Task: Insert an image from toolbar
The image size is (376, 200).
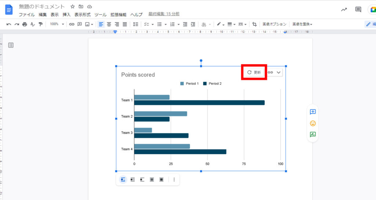Action: pyautogui.click(x=87, y=24)
